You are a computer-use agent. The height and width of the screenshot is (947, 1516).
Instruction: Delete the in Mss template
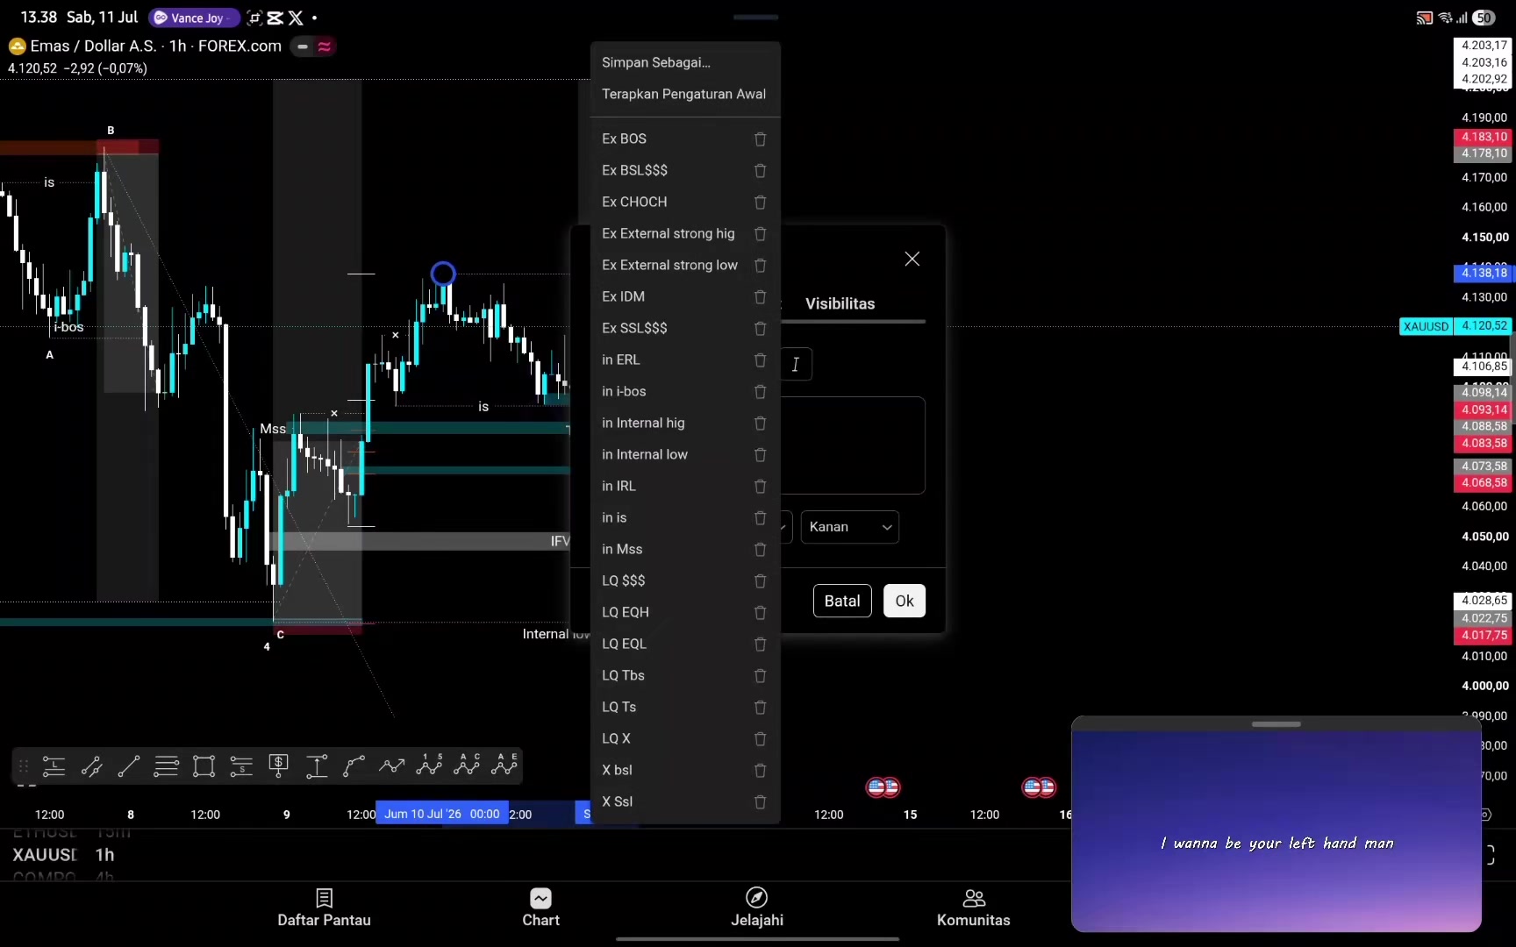[761, 549]
